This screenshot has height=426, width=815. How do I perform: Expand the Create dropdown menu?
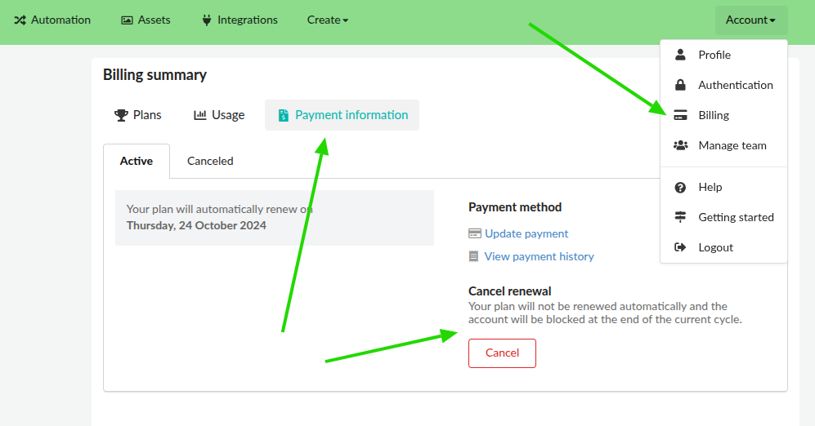pos(328,20)
